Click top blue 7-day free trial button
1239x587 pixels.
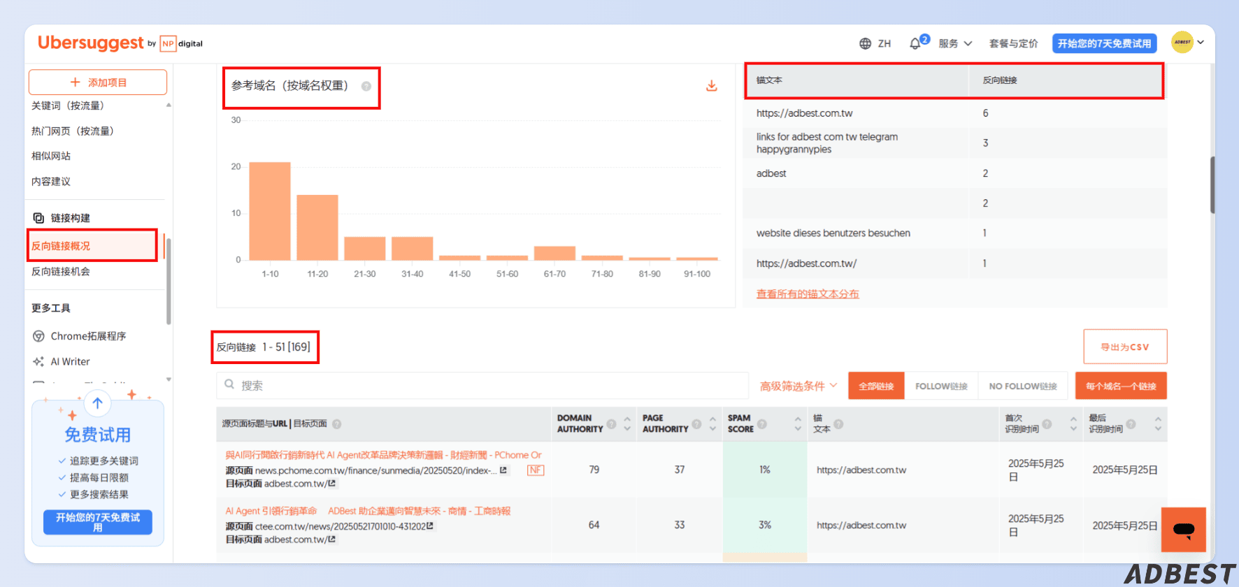pos(1104,43)
